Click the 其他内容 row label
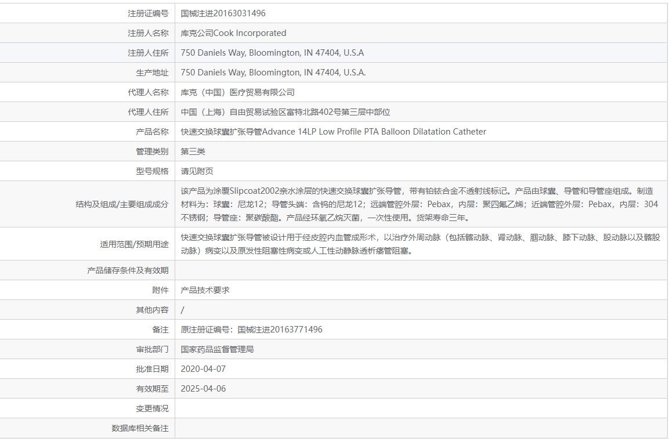The image size is (672, 445). 152,310
